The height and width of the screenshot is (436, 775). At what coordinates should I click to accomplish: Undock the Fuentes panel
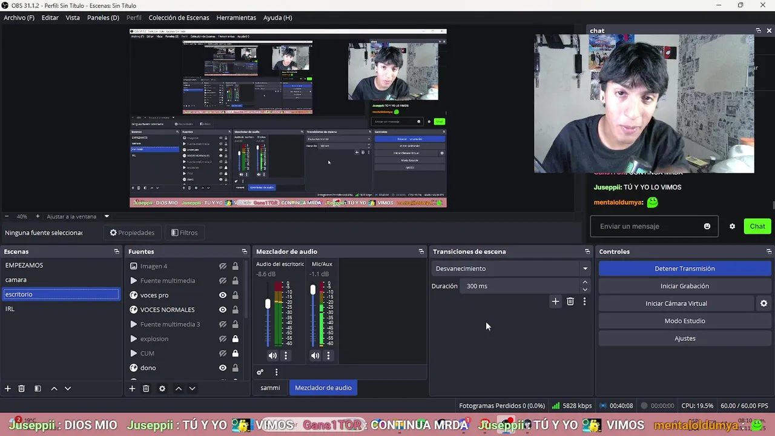coord(245,251)
